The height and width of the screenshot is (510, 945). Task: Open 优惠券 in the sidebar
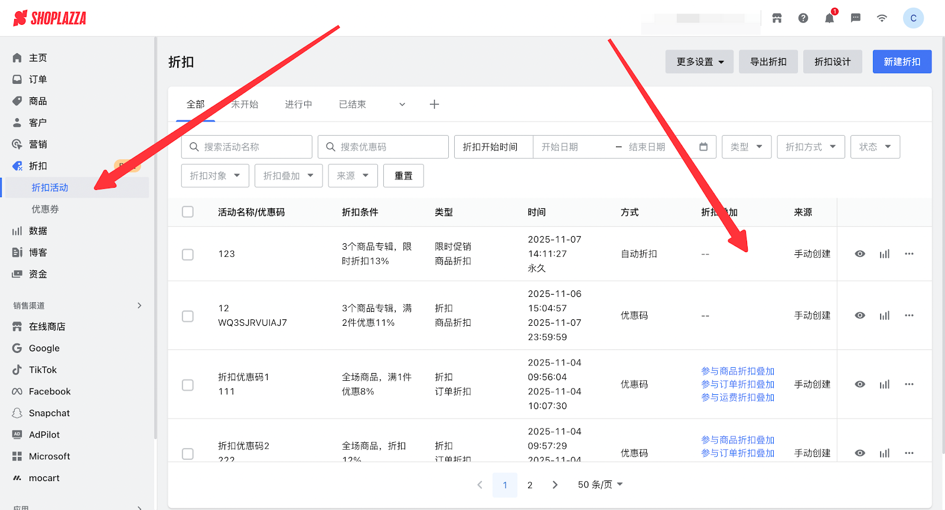pos(45,210)
